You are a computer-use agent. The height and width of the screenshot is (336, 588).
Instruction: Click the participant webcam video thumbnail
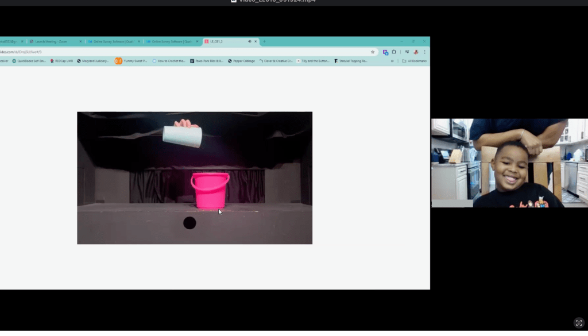(x=509, y=163)
